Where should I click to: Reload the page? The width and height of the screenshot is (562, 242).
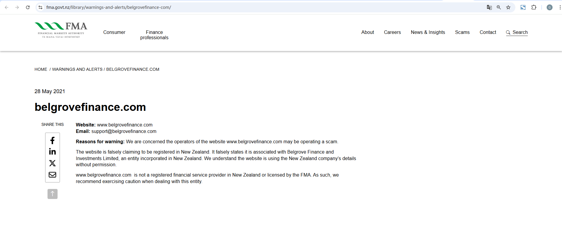28,7
